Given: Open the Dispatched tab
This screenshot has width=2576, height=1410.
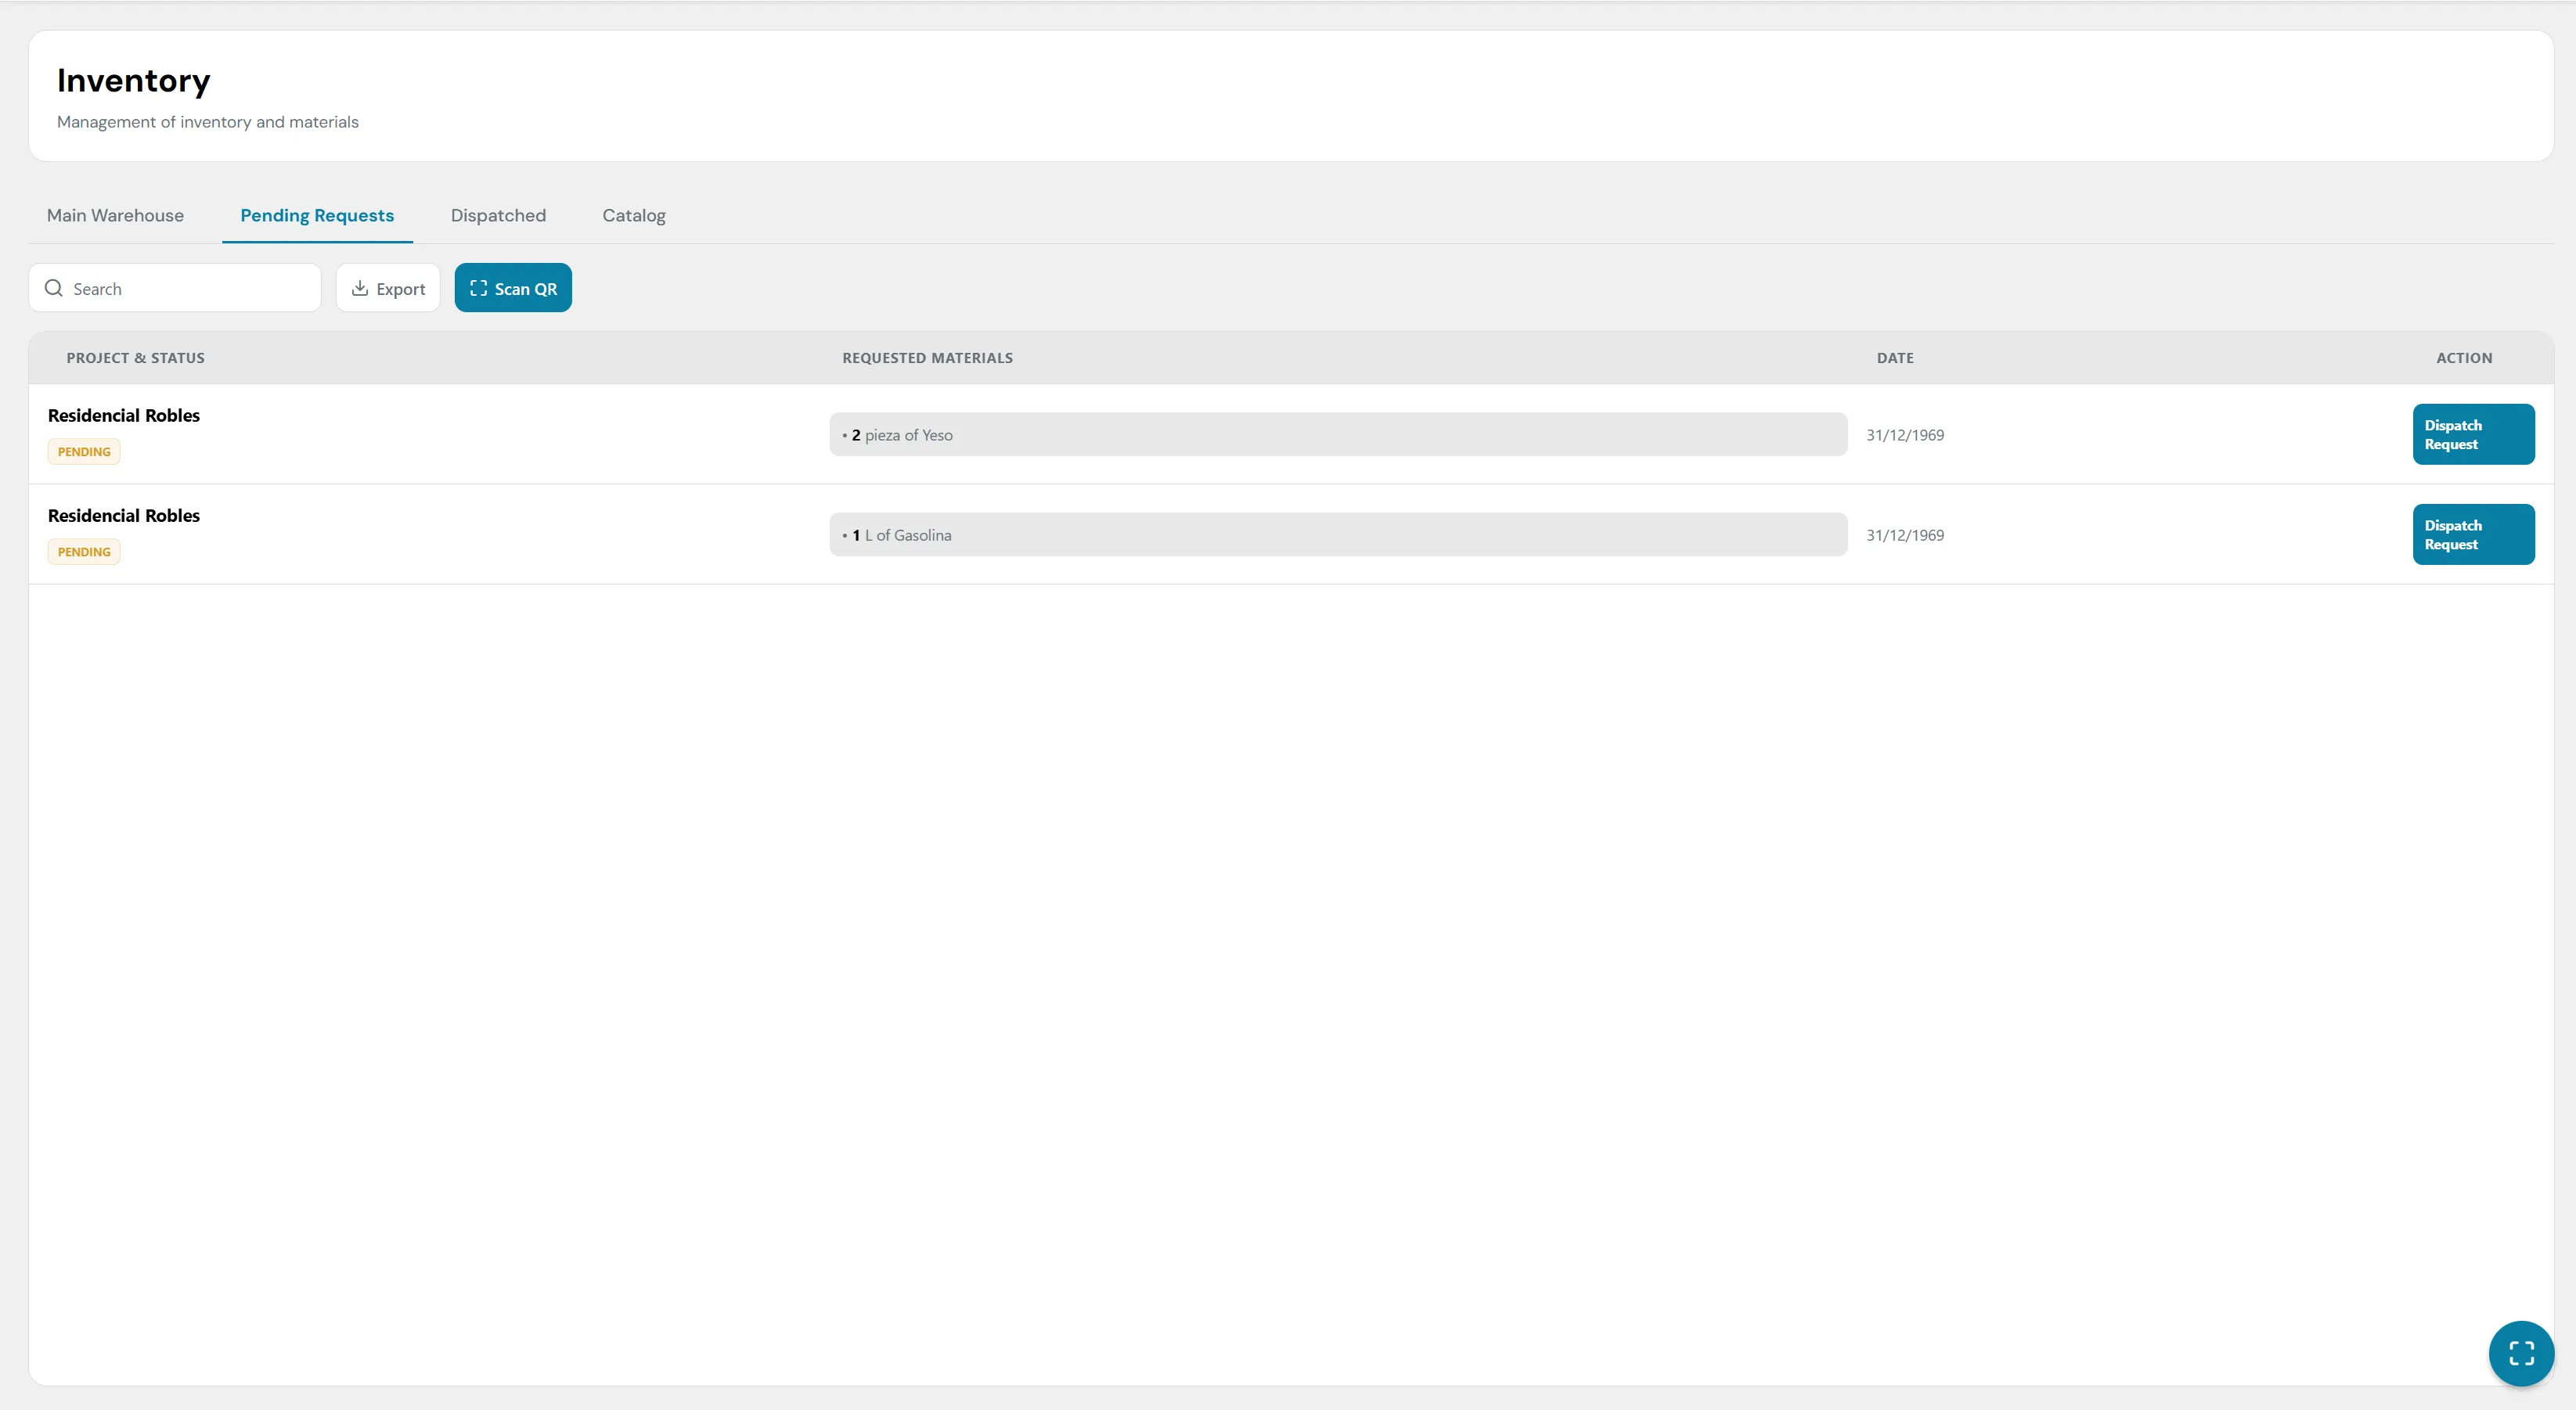Looking at the screenshot, I should [x=498, y=215].
